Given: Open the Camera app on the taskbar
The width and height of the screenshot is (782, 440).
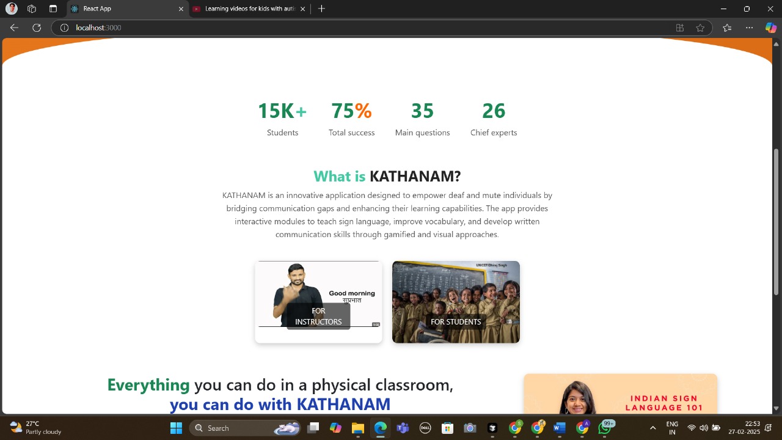Looking at the screenshot, I should [x=470, y=428].
